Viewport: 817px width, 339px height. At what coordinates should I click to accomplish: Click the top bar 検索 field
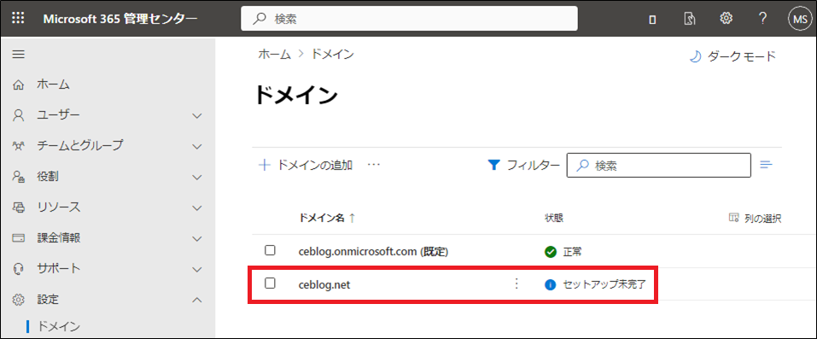tap(409, 19)
